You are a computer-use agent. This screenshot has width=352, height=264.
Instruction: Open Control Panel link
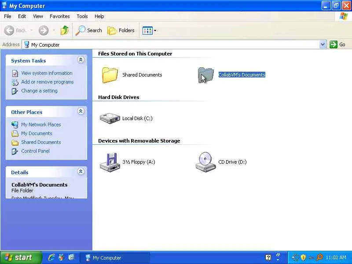[x=35, y=151]
